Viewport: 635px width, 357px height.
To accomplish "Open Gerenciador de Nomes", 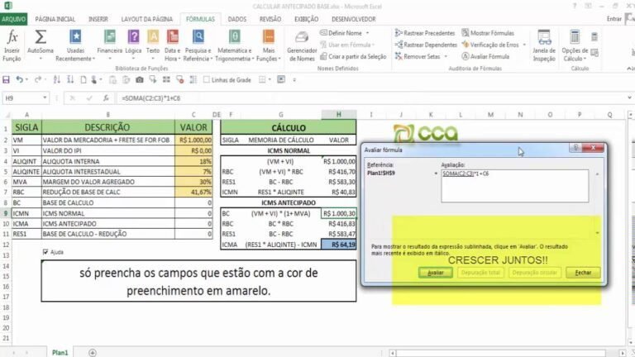I will (302, 45).
